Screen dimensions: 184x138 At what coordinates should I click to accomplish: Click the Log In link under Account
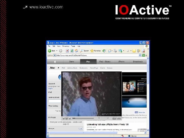(50, 88)
